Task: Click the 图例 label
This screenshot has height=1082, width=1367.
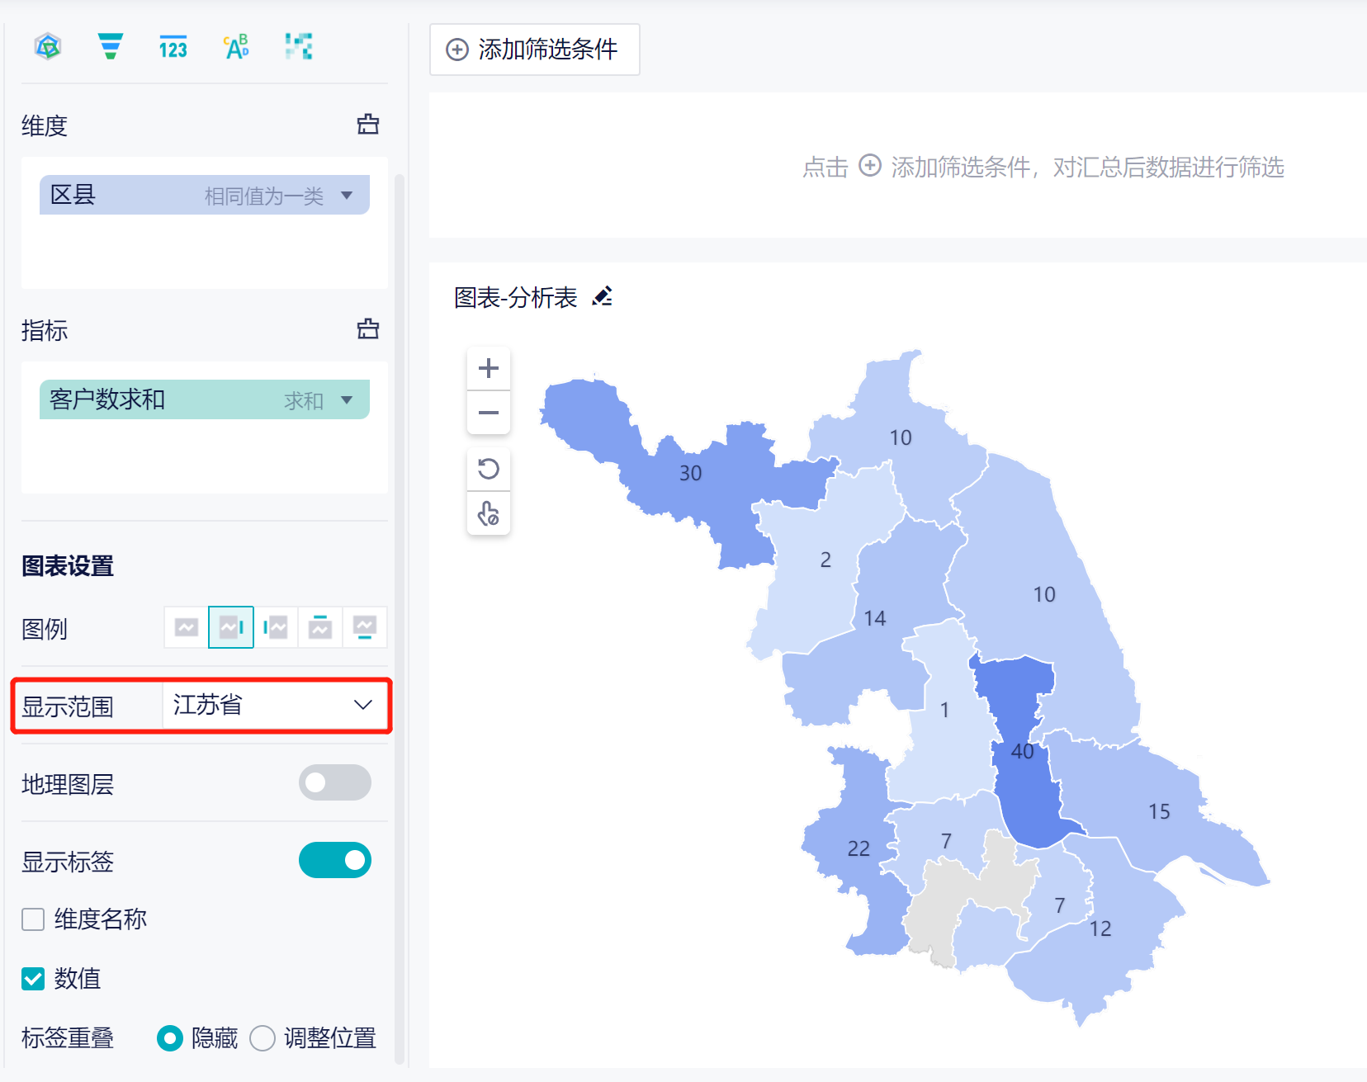Action: coord(45,629)
